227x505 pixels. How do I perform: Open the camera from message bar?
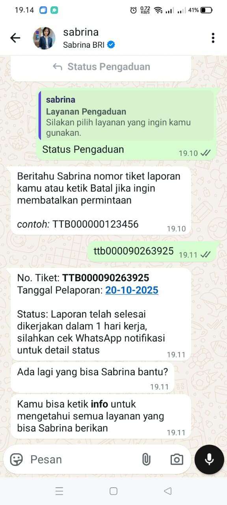click(177, 459)
